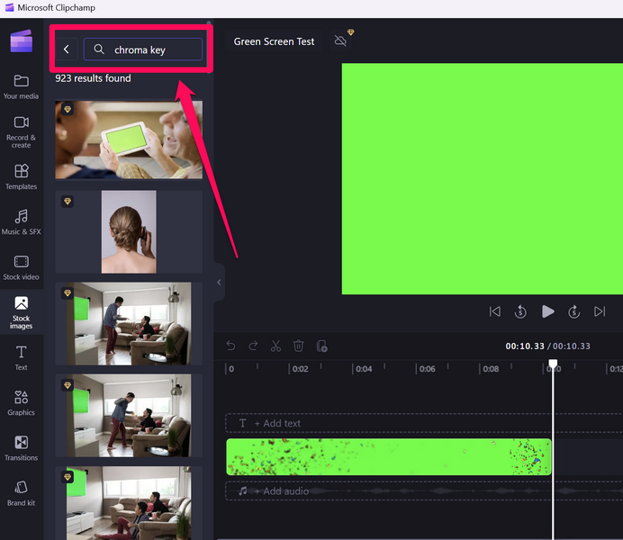The height and width of the screenshot is (540, 623).
Task: Open the Text panel
Action: point(21,357)
